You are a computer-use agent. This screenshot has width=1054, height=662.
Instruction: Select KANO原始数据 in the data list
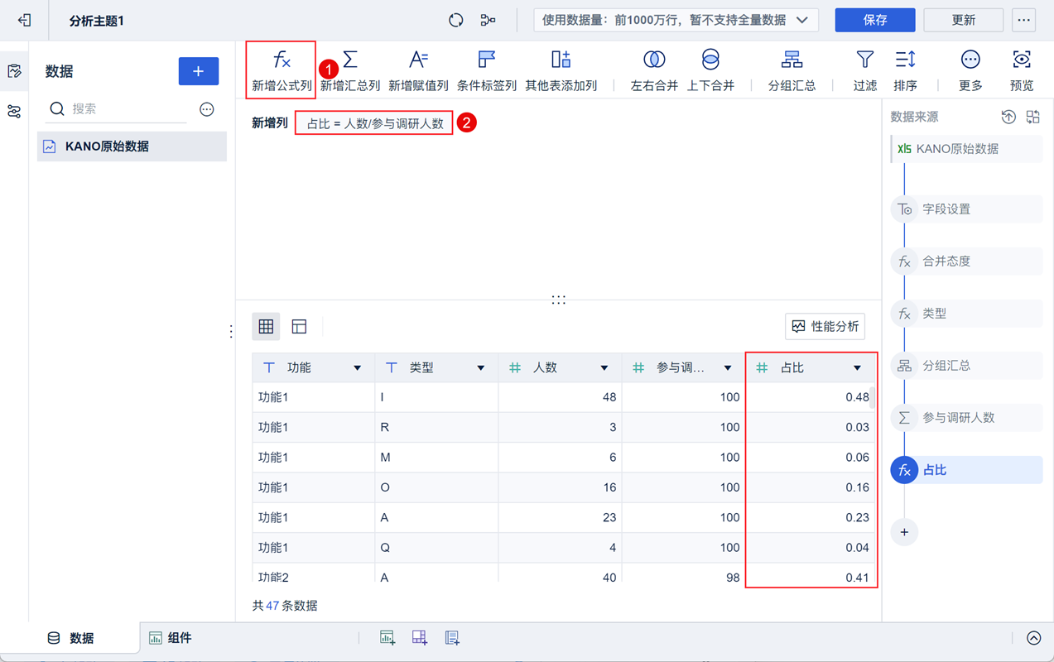(132, 146)
